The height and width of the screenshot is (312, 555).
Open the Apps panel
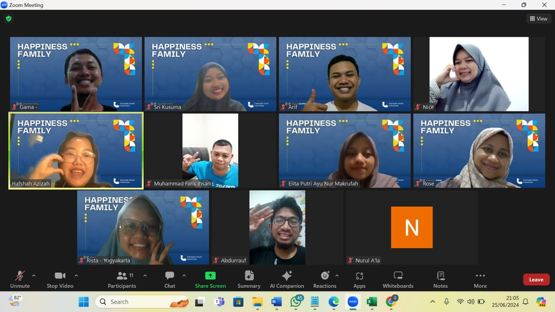(x=360, y=279)
